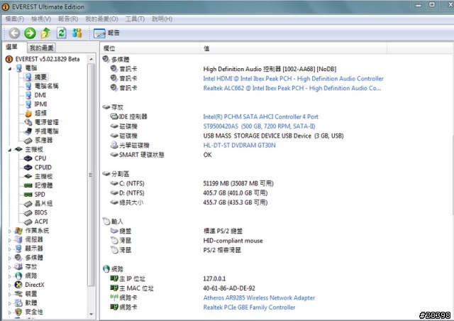Select the 電源管理 icon
The image size is (454, 321).
point(28,122)
